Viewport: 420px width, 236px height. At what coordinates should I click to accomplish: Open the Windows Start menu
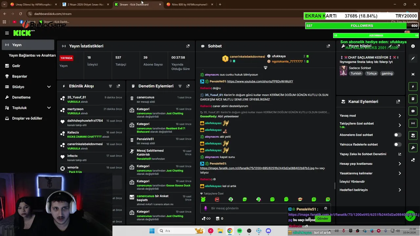(x=152, y=231)
